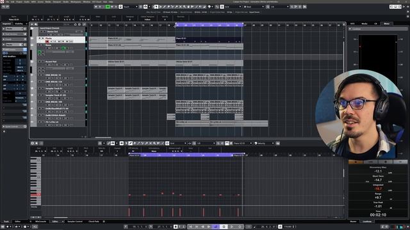The width and height of the screenshot is (410, 230).
Task: Select the Draw pencil tool in the Key Editor toolbar
Action: [x=130, y=143]
